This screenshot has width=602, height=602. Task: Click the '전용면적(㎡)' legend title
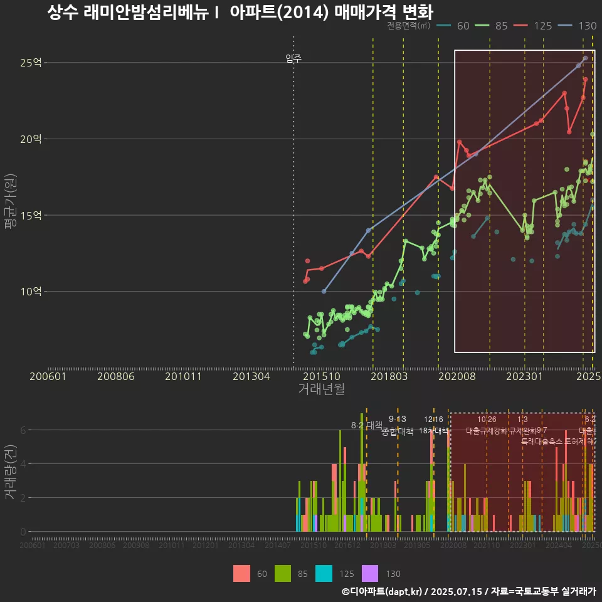click(x=408, y=26)
